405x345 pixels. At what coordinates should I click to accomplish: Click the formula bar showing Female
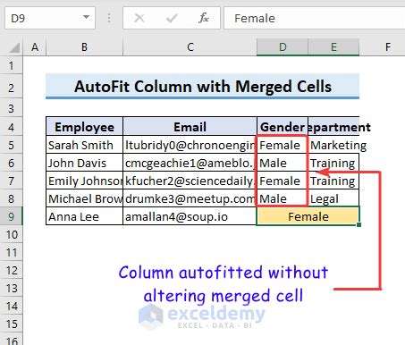coord(315,18)
